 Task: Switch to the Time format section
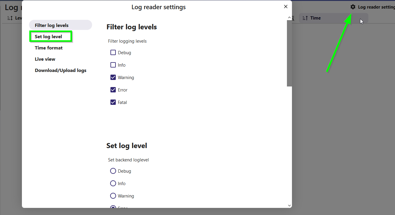point(49,48)
